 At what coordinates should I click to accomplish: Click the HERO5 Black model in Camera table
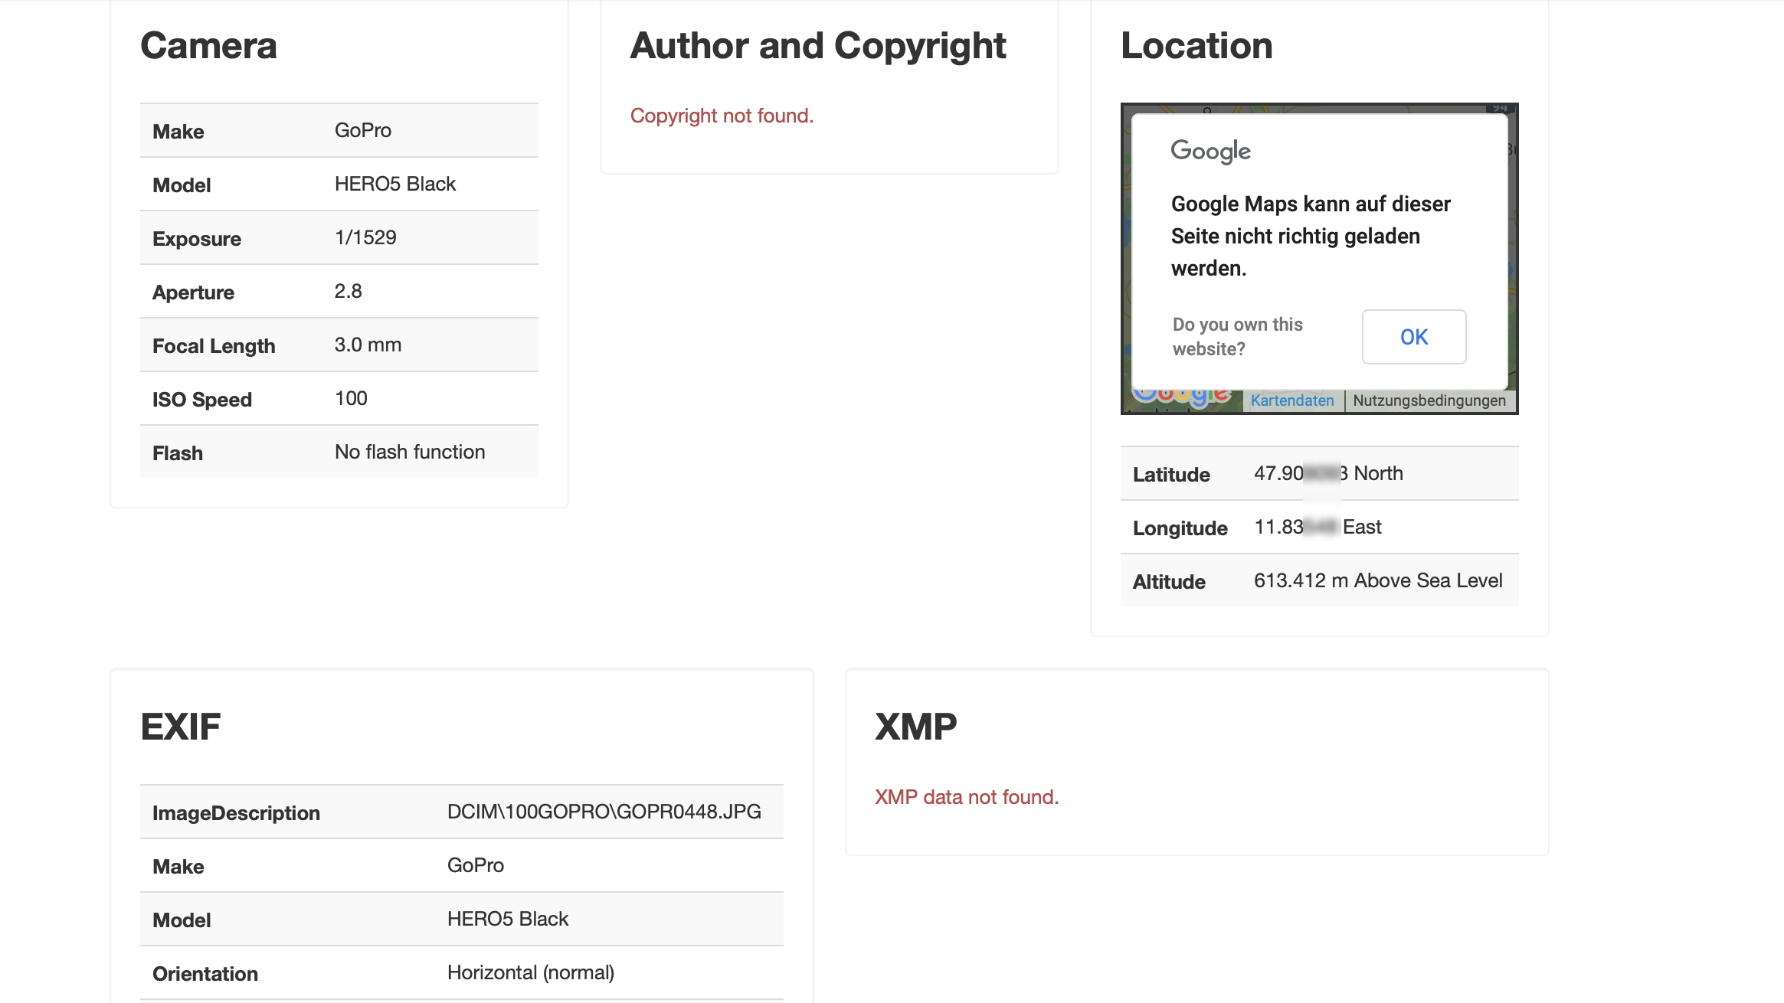point(394,184)
